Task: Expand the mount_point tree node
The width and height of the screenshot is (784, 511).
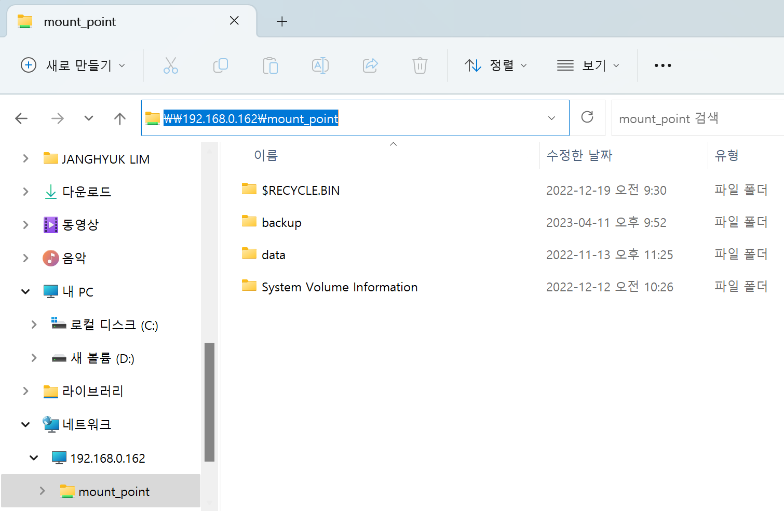Action: pos(42,491)
